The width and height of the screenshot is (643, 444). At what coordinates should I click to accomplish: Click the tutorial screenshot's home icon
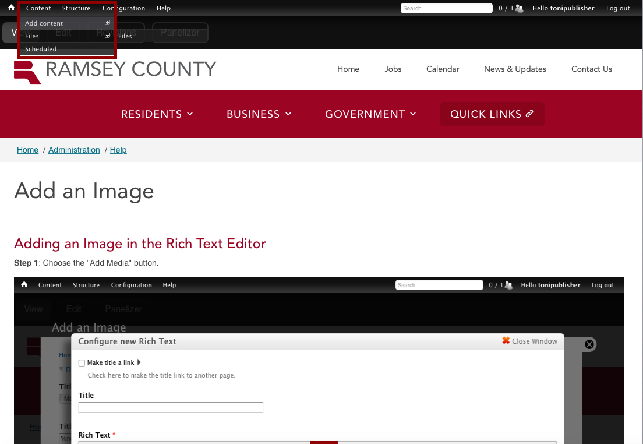click(x=24, y=284)
